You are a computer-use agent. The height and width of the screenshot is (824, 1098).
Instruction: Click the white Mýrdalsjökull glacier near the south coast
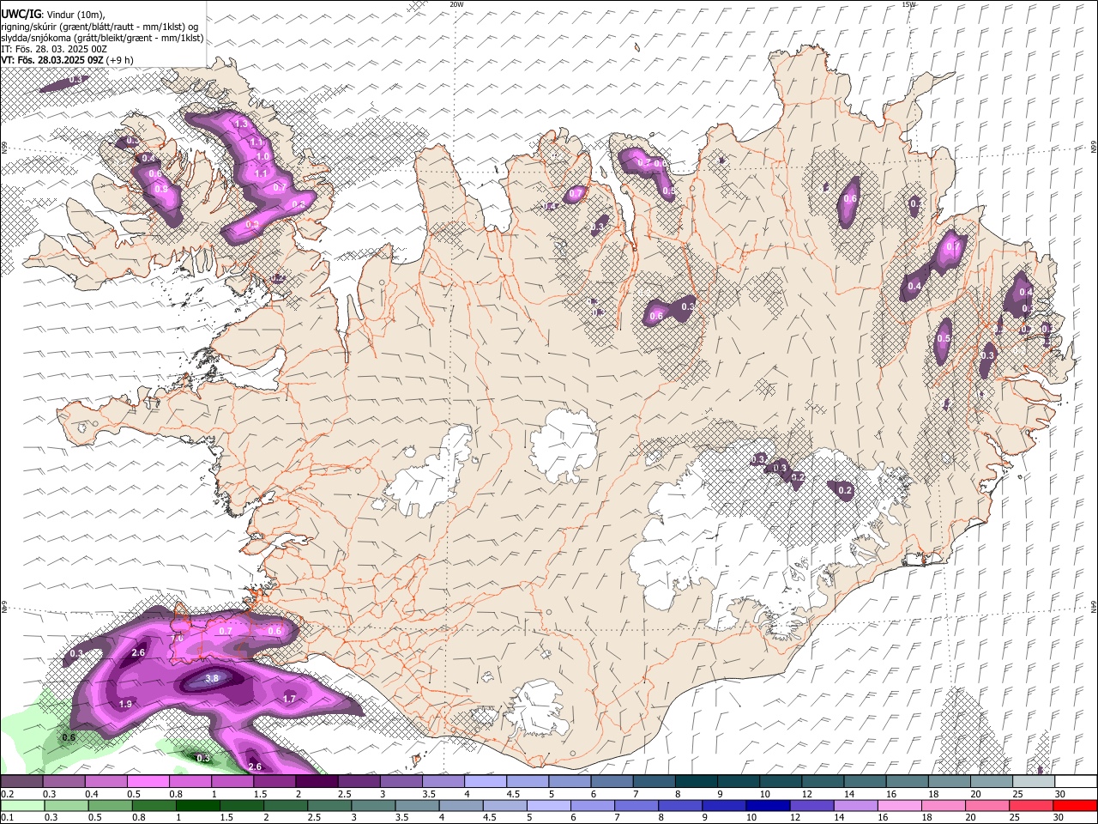pos(538,709)
